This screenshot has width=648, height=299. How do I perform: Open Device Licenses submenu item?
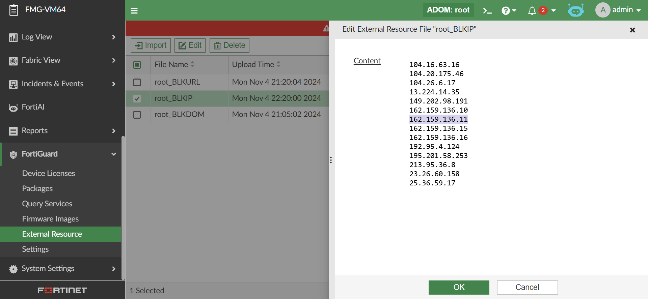(49, 173)
